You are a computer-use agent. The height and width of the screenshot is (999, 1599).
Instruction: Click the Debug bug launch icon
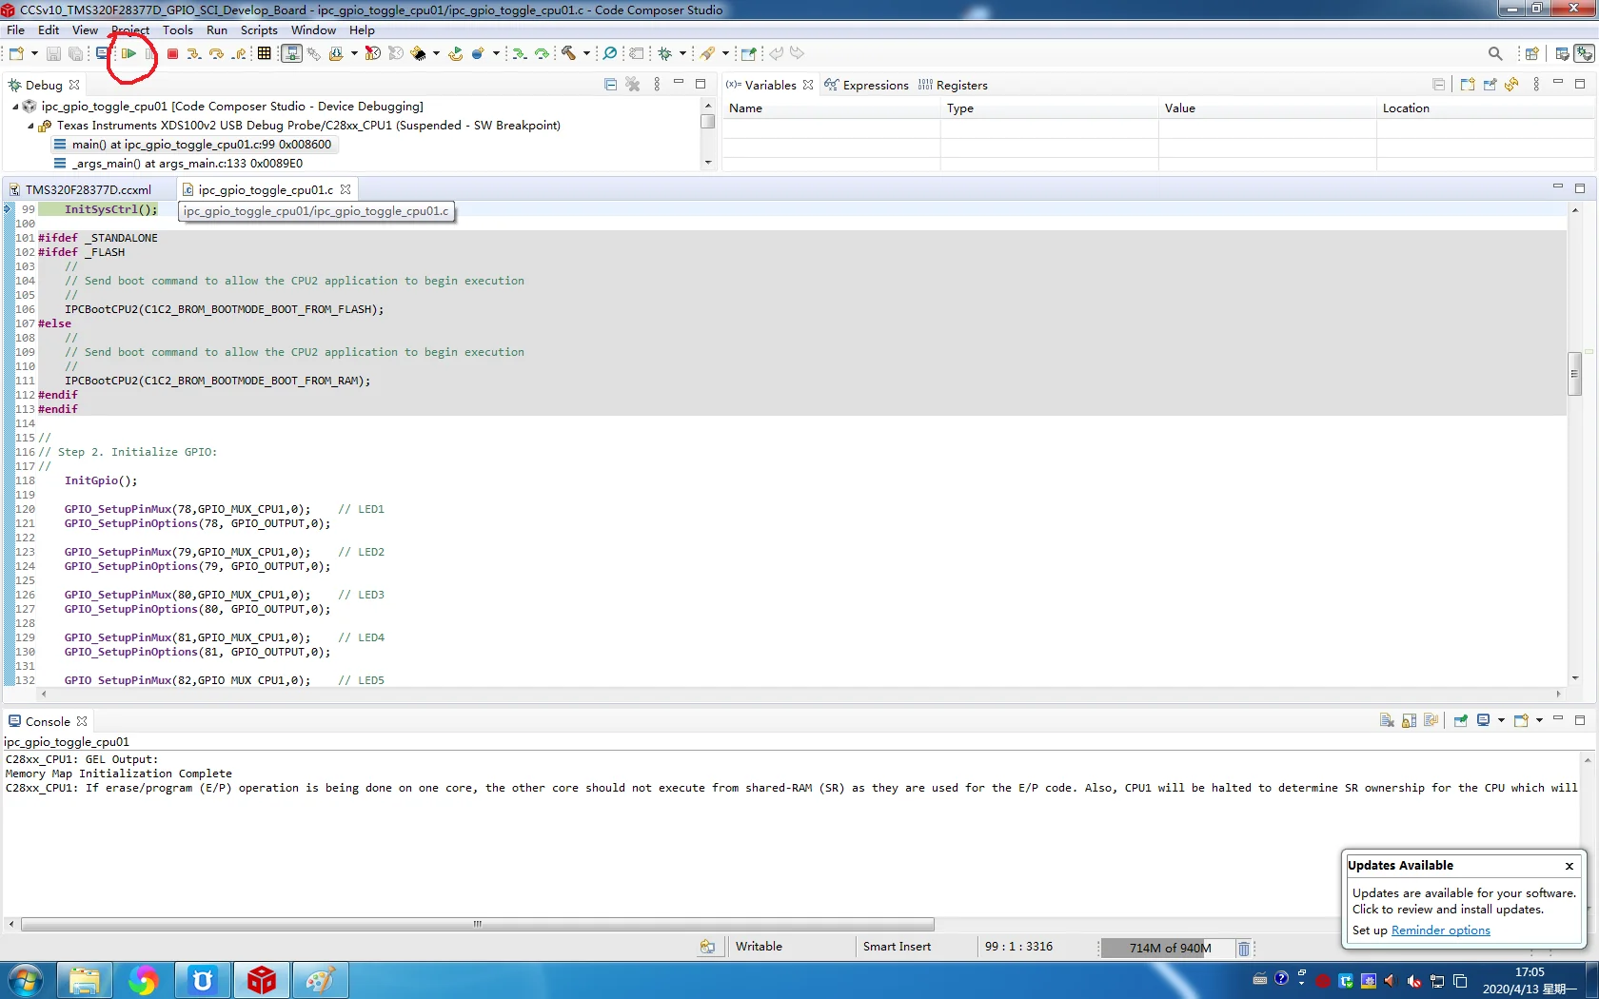click(x=665, y=54)
